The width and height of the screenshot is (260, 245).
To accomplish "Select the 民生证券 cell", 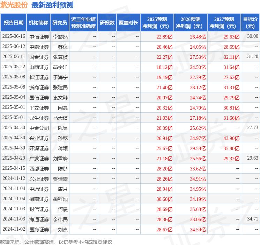I will [39, 118].
